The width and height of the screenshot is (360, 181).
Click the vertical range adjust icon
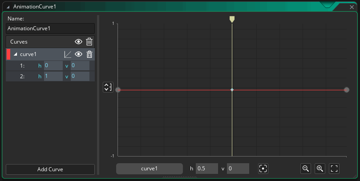coord(108,87)
